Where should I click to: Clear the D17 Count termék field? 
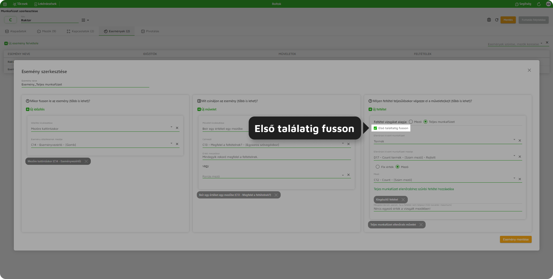(x=520, y=157)
